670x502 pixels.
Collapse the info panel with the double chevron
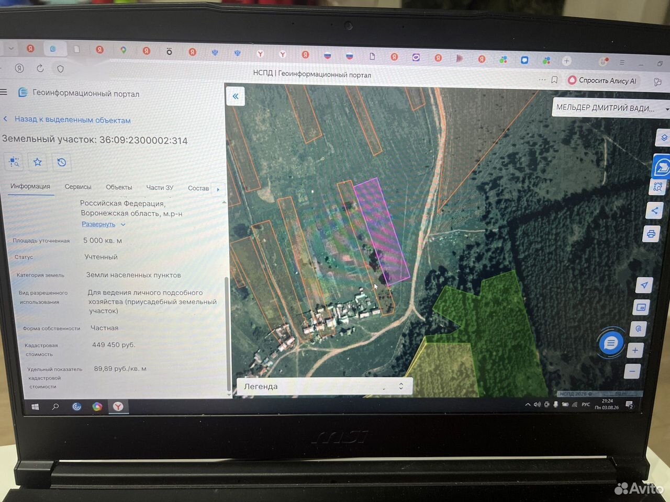click(x=236, y=96)
